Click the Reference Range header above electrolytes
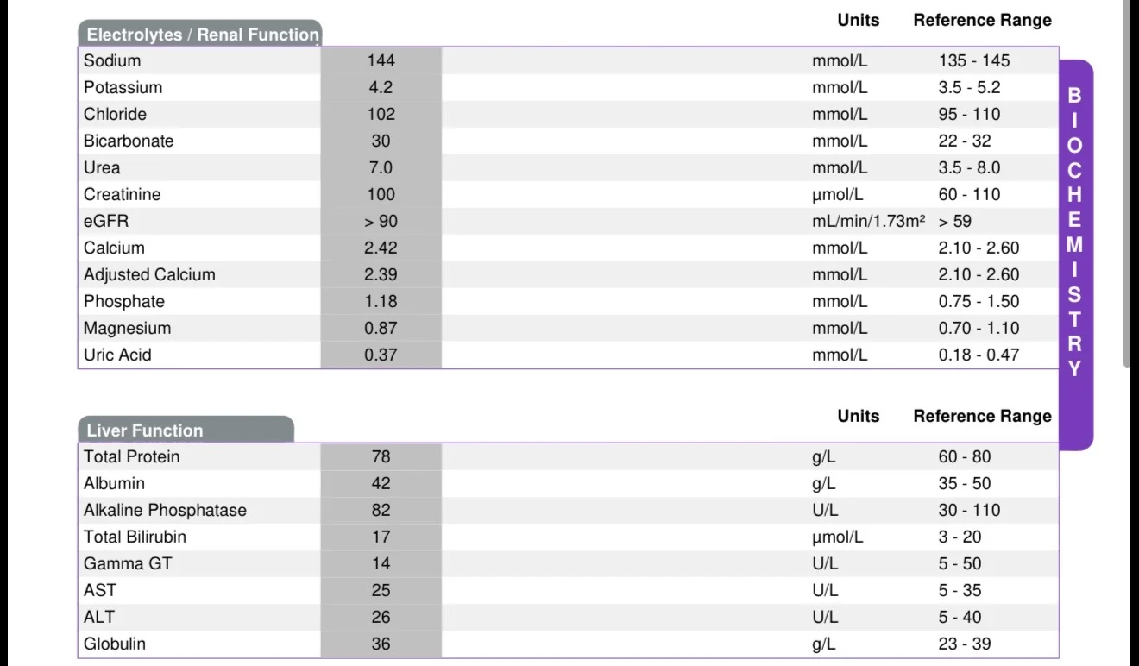This screenshot has height=666, width=1139. pyautogui.click(x=983, y=20)
